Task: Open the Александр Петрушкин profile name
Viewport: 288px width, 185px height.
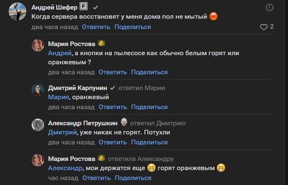Action: 82,123
